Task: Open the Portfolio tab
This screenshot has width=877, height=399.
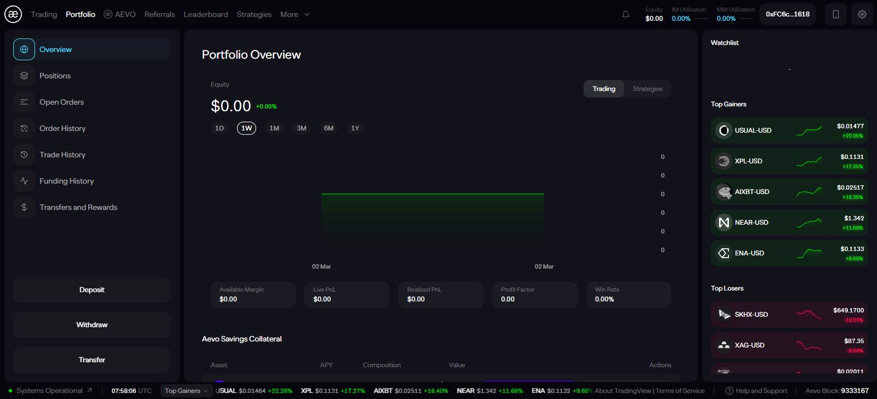Action: [81, 14]
